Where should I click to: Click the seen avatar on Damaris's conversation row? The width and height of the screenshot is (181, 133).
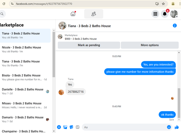tap(47, 120)
